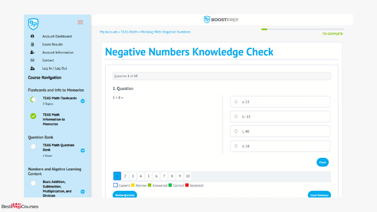Click the red Incorrect legend swatch

[187, 185]
